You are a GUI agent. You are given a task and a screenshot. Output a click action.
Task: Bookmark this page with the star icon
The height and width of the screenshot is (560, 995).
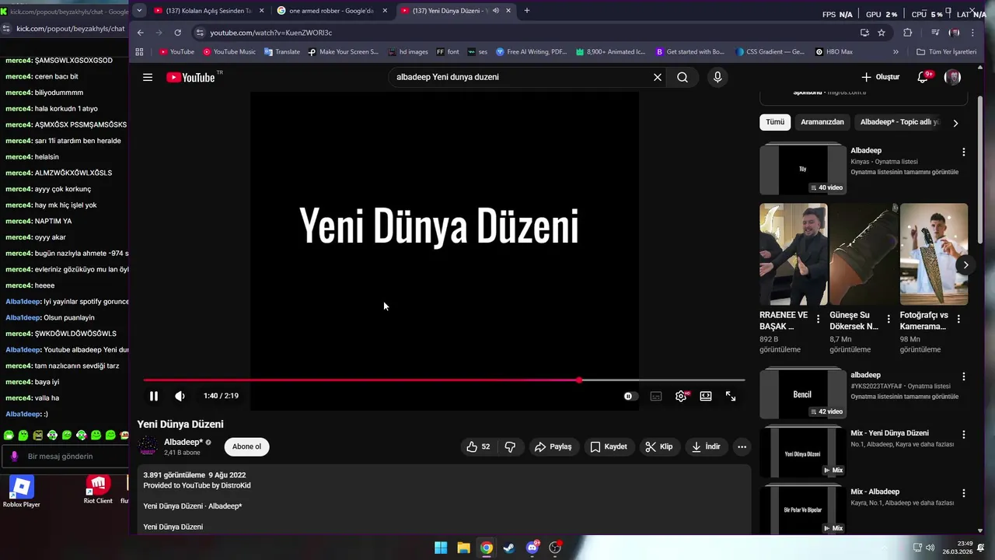coord(882,33)
